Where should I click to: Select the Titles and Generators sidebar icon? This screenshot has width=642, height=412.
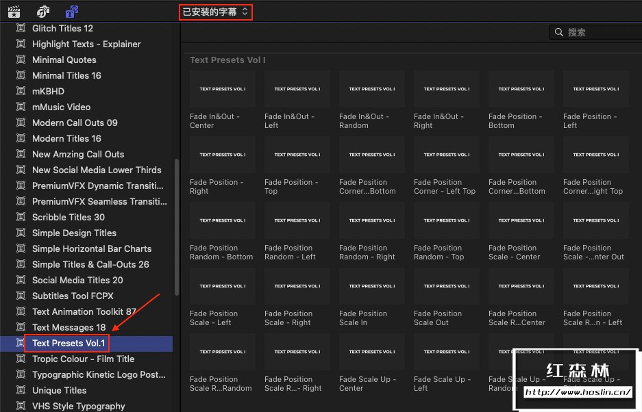click(72, 12)
